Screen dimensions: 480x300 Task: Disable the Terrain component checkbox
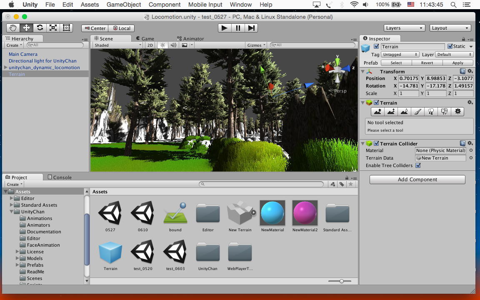pyautogui.click(x=376, y=102)
